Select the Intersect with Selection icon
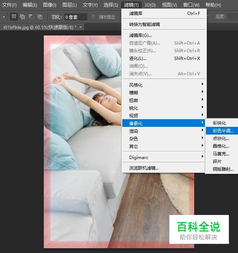 pos(40,16)
